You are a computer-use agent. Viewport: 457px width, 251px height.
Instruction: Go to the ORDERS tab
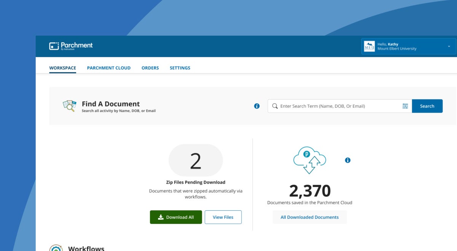tap(150, 68)
